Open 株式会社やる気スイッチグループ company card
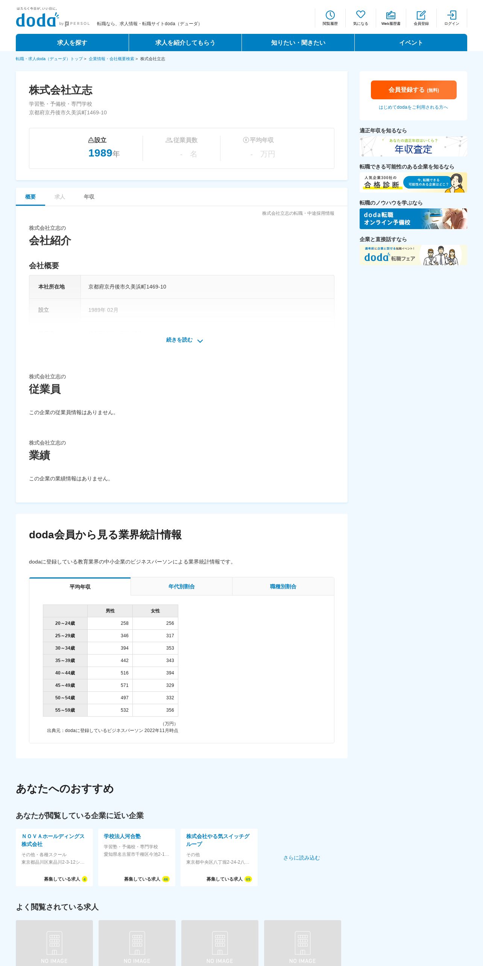Screen dimensions: 483x966 tap(219, 857)
